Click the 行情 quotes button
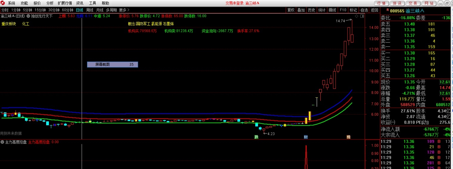This screenshot has height=169, width=453. pyautogui.click(x=381, y=3)
